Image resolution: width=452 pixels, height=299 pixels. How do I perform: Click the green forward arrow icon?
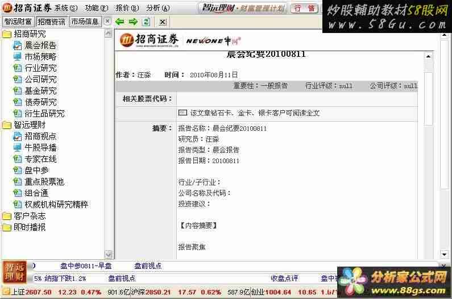point(133,22)
